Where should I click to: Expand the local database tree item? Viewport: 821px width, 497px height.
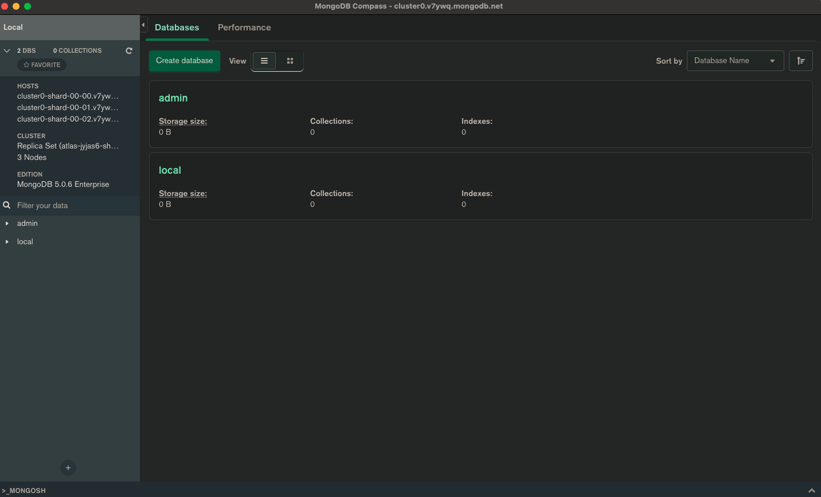7,242
